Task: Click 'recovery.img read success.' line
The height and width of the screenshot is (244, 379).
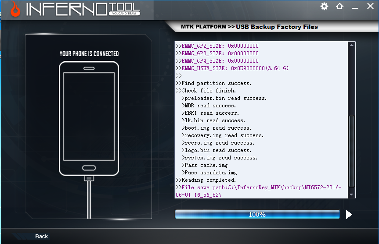Action: (x=223, y=135)
